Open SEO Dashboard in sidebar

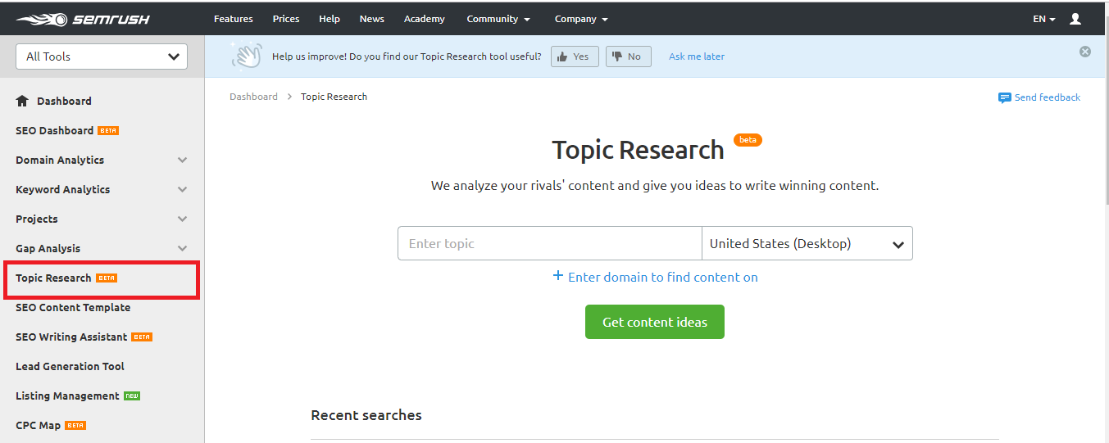[54, 130]
